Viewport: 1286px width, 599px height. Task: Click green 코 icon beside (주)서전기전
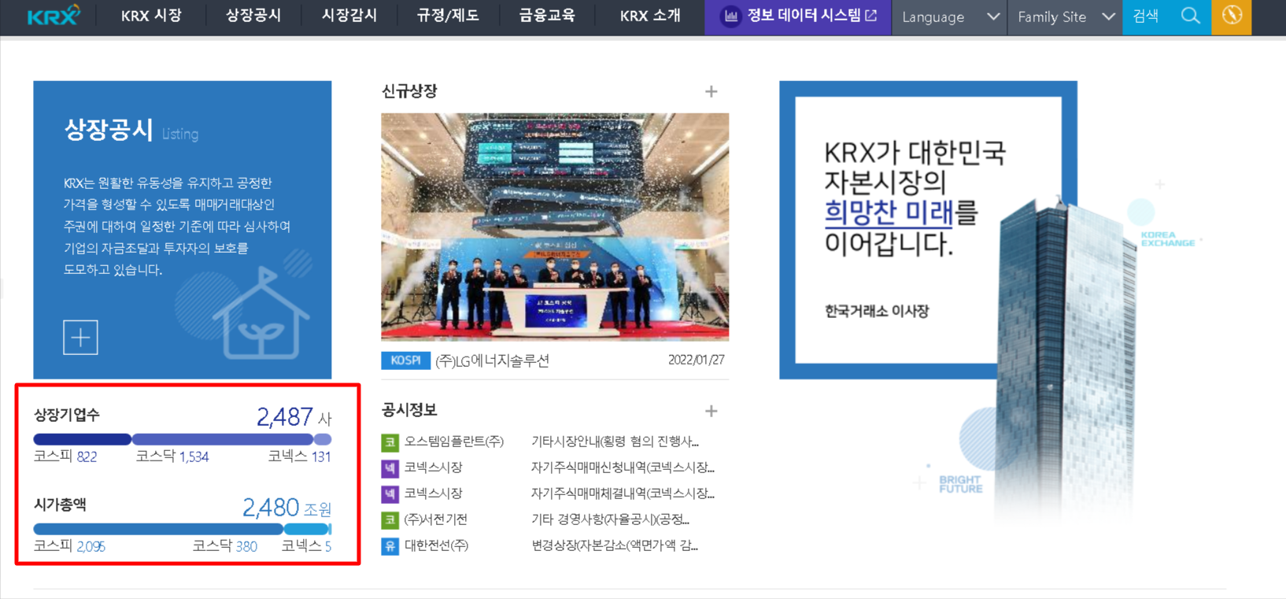coord(390,520)
